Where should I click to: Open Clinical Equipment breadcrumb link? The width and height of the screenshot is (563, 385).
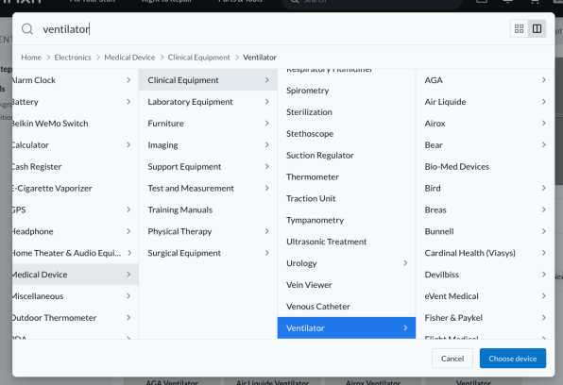pos(199,58)
